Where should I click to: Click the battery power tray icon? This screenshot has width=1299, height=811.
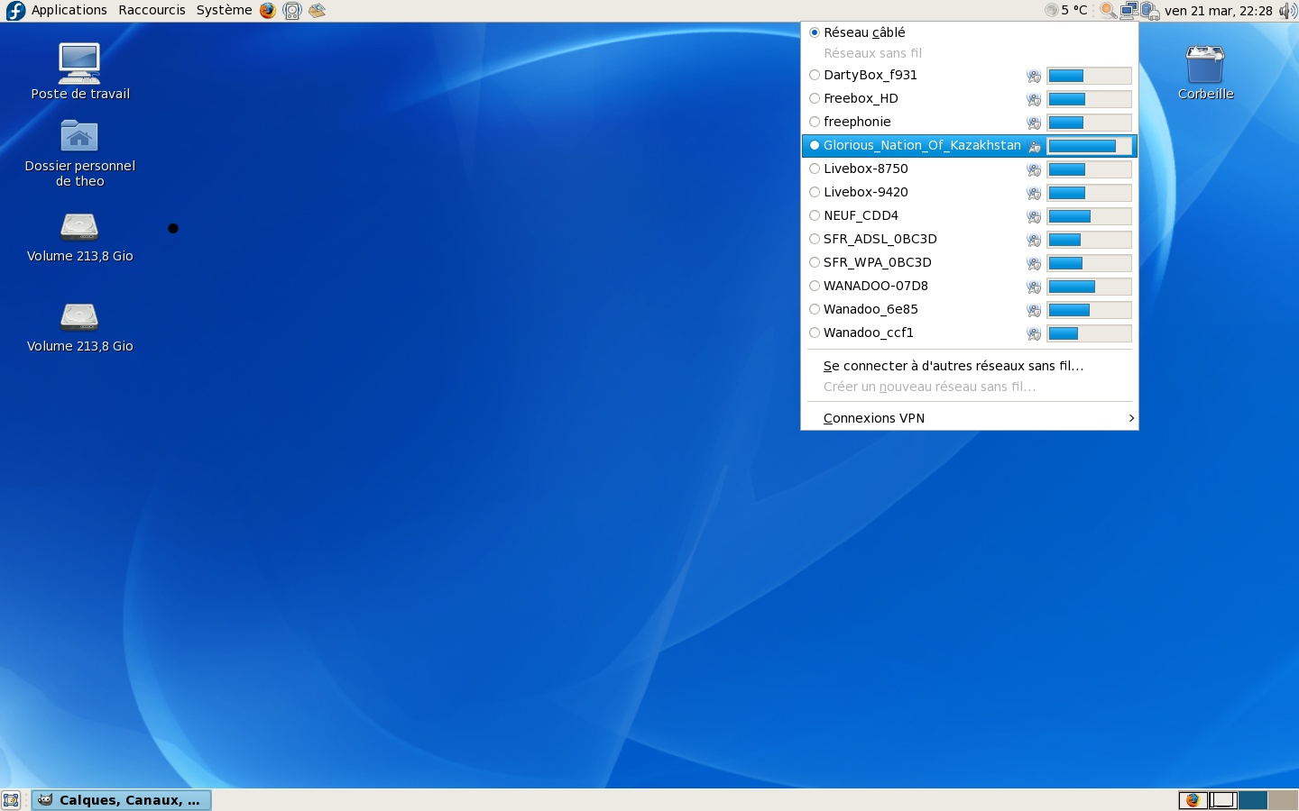pos(1149,11)
